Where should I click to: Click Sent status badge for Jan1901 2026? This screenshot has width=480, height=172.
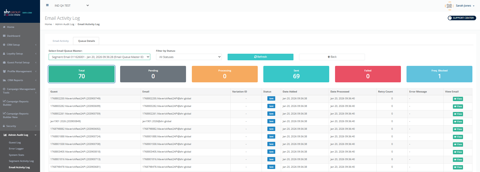point(271,121)
